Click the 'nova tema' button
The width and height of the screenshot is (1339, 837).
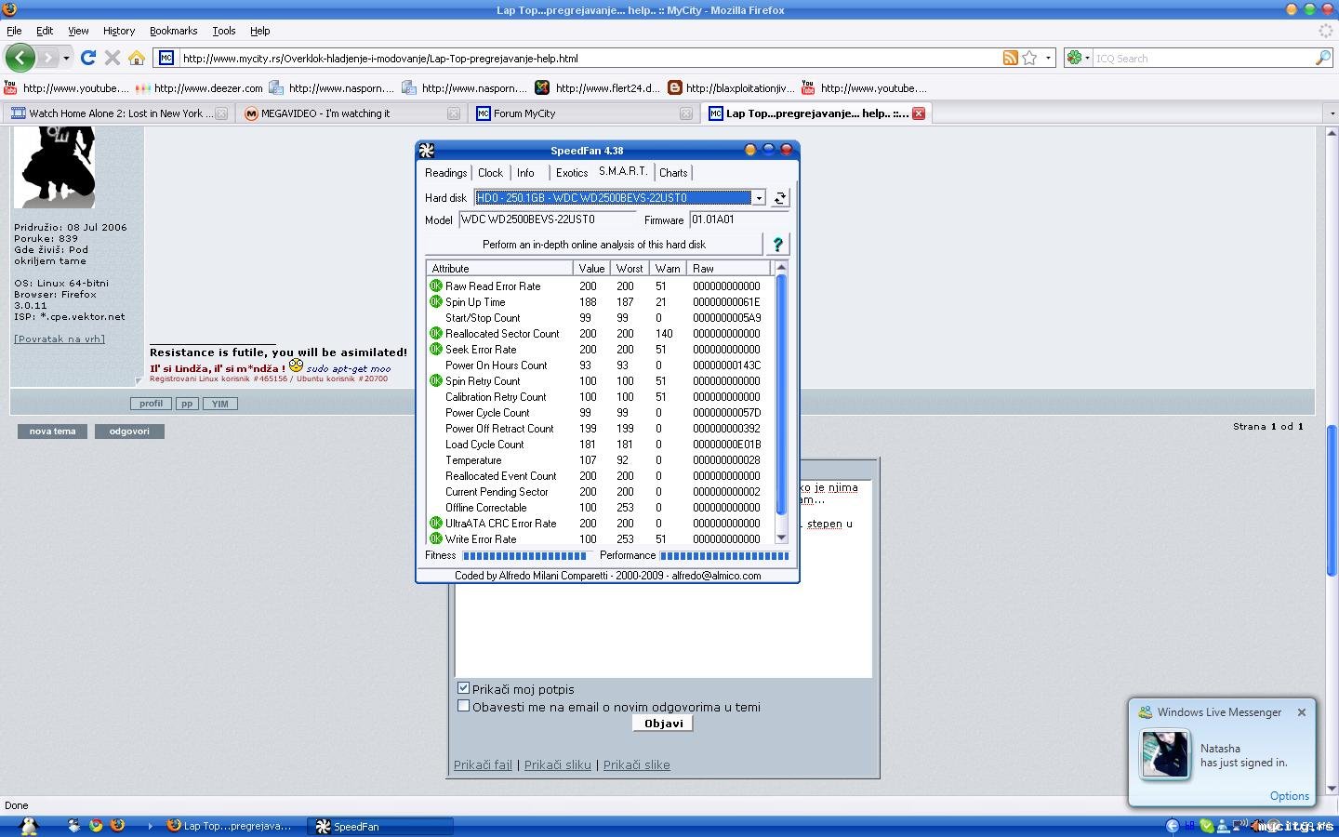[52, 432]
